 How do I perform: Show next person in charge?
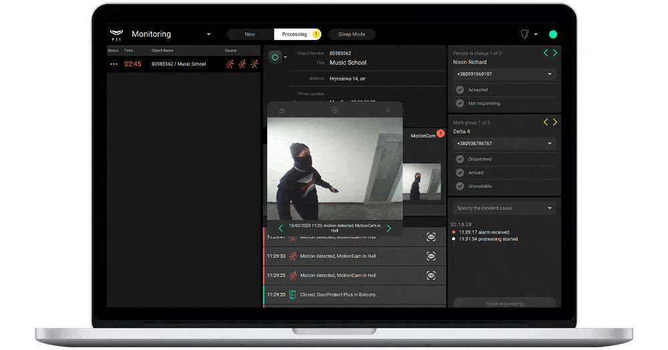click(x=554, y=53)
